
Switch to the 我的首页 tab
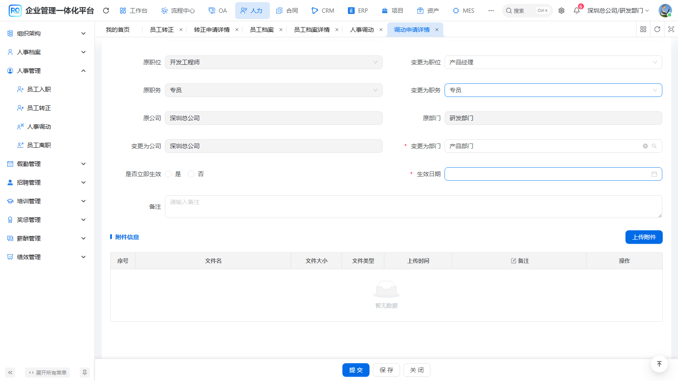[118, 30]
